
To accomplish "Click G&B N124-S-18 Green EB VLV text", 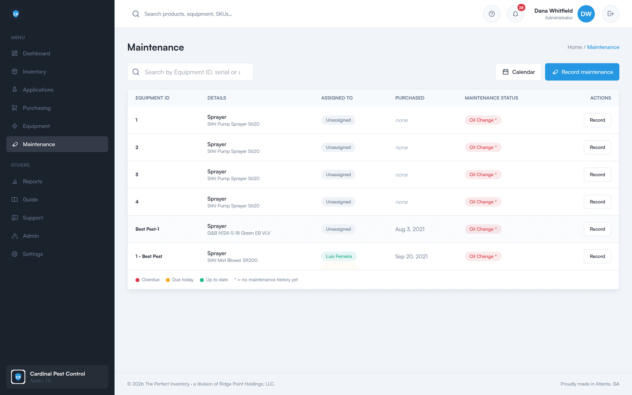I will pos(239,233).
